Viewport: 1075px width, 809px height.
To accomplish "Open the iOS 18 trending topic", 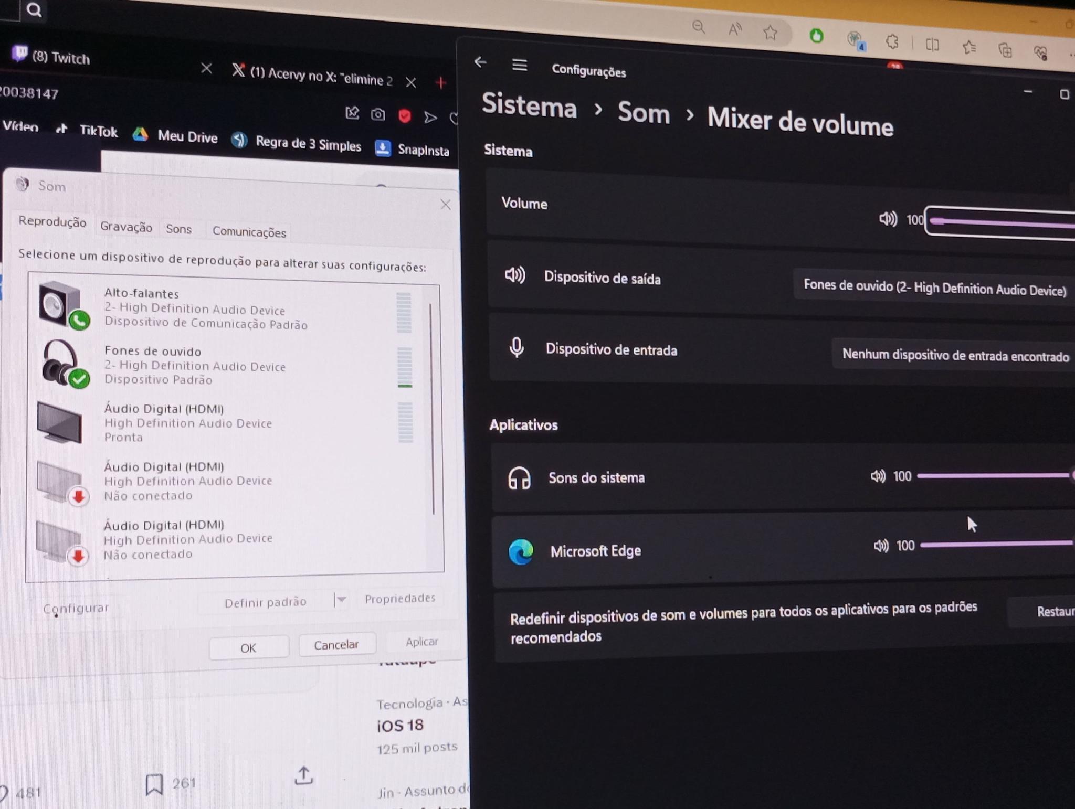I will point(401,726).
